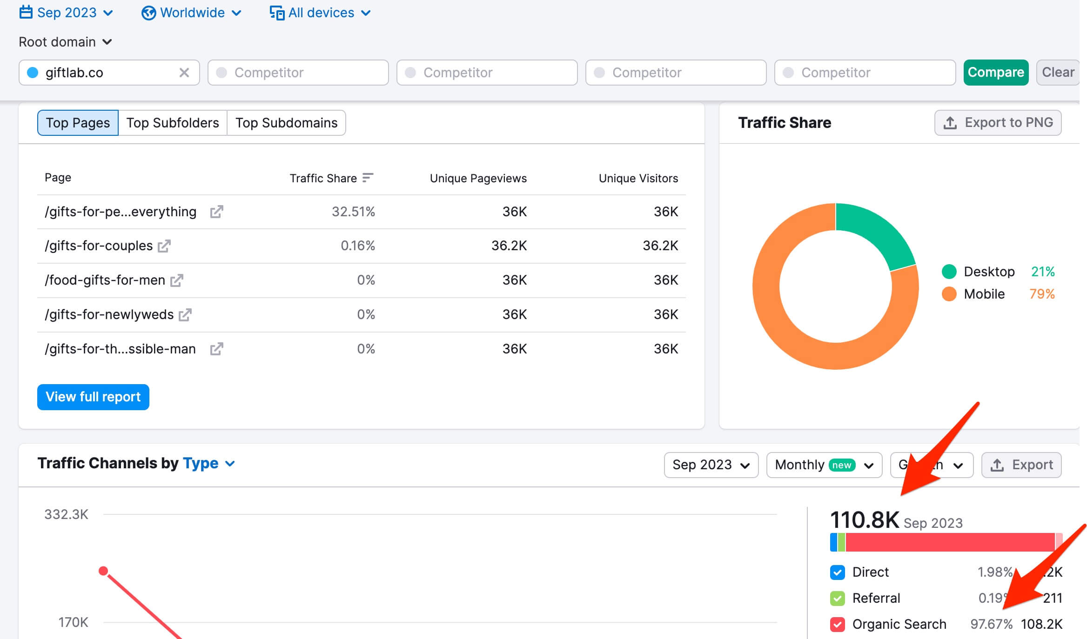Click the green Compare button
This screenshot has height=639, width=1087.
(996, 73)
